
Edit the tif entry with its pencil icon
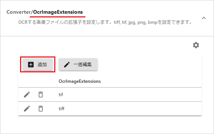[27, 95]
